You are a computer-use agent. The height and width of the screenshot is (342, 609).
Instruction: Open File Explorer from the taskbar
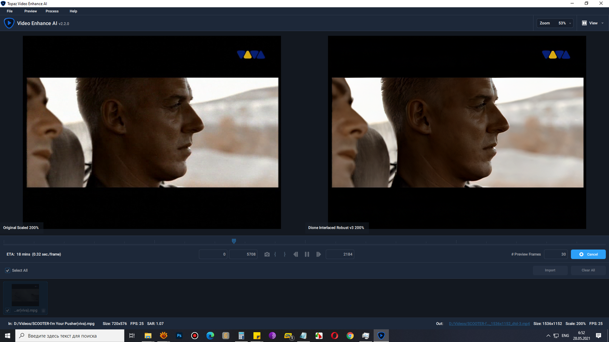pos(148,336)
